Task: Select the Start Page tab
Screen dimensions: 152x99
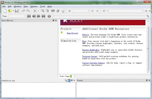Action: click(x=66, y=76)
